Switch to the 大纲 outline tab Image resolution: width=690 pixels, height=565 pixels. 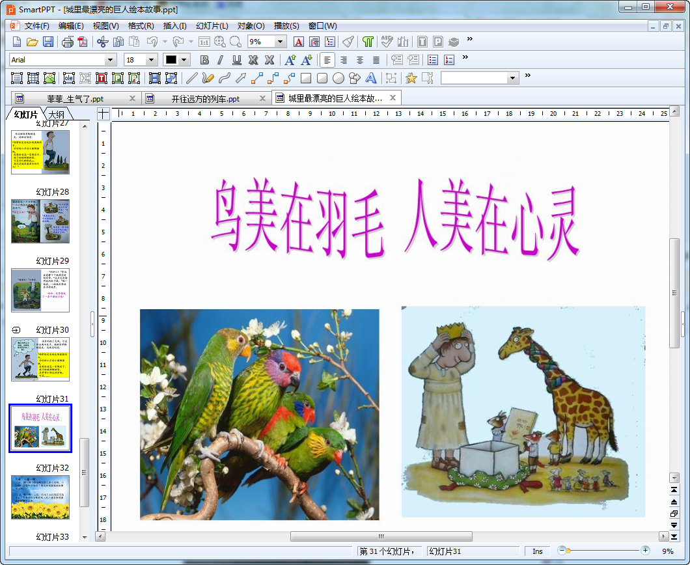(x=57, y=115)
